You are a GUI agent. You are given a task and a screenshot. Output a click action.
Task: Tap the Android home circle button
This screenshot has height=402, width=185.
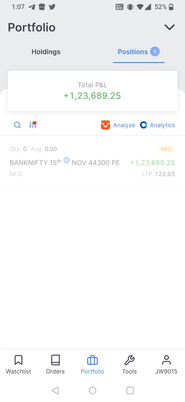tap(92, 390)
